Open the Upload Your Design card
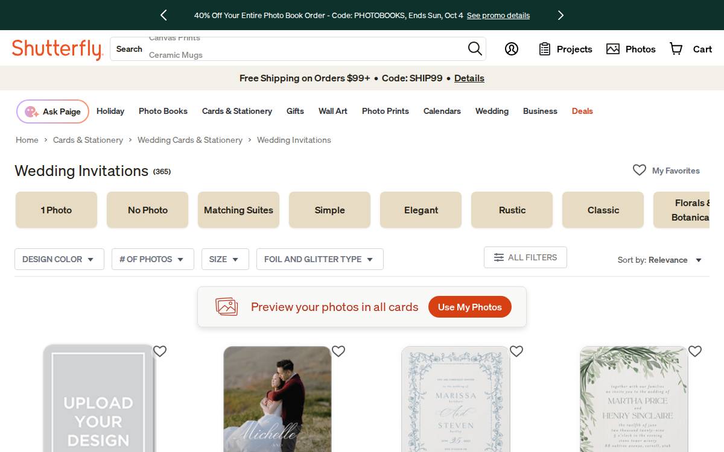This screenshot has height=452, width=724. click(x=99, y=398)
